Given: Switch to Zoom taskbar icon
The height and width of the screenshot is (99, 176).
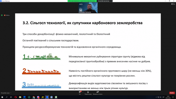Looking at the screenshot, I should pyautogui.click(x=47, y=97).
